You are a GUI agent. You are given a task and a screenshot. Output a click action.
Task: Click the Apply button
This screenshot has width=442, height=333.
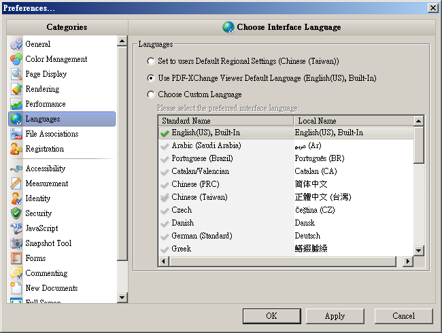(x=335, y=316)
